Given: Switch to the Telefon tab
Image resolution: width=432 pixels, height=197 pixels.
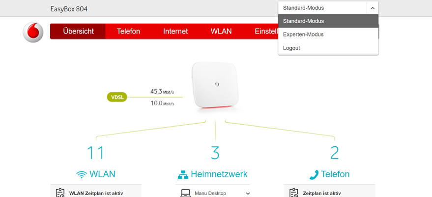Looking at the screenshot, I should [x=128, y=31].
